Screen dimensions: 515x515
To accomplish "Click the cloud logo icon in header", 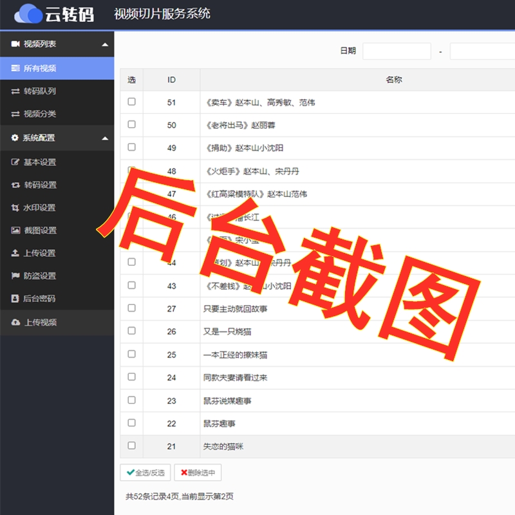I will [28, 13].
